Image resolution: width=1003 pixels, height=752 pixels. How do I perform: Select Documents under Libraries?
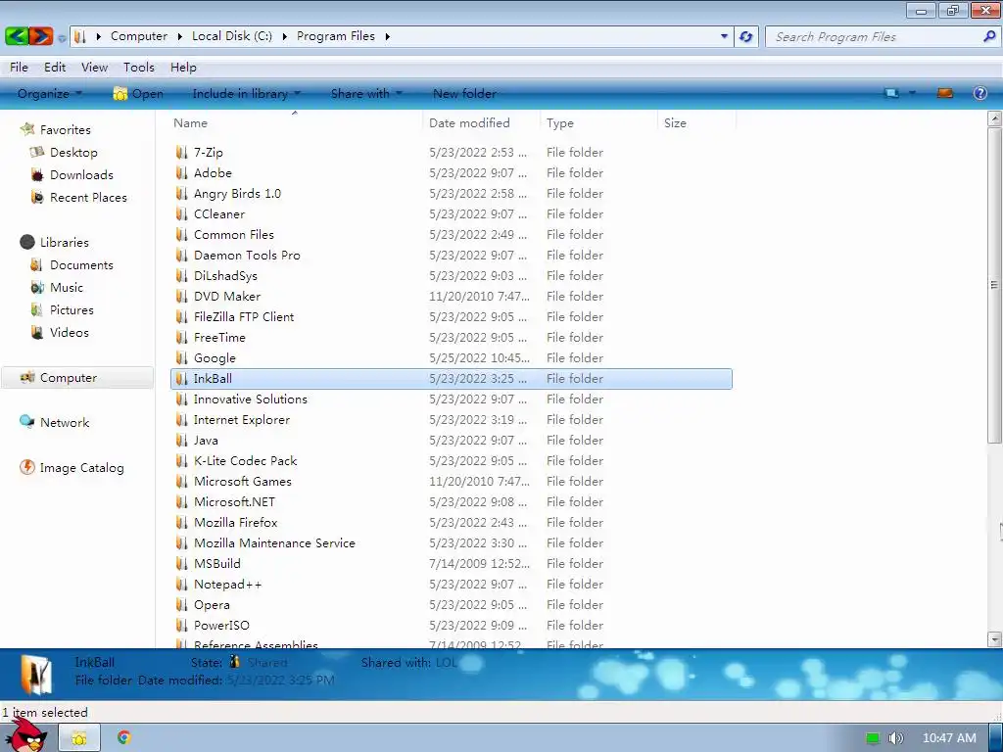pyautogui.click(x=81, y=264)
